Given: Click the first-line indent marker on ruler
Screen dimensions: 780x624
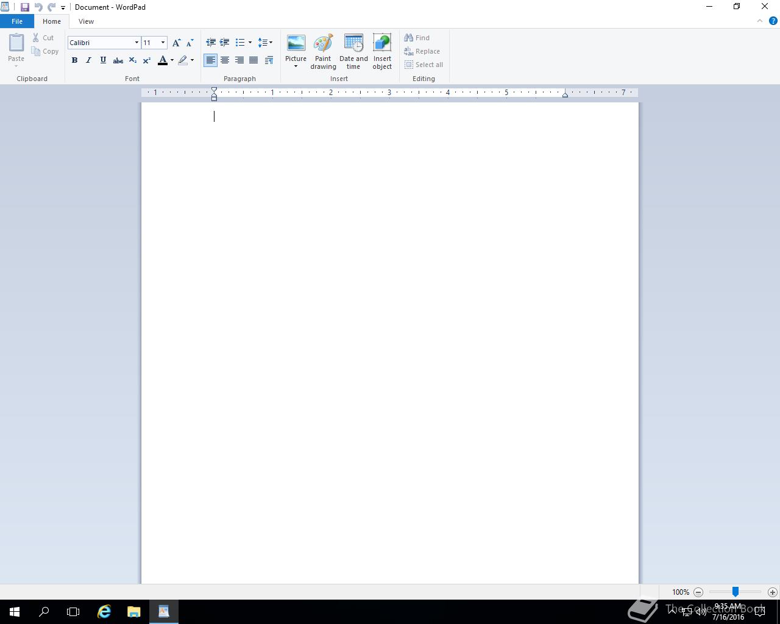Looking at the screenshot, I should tap(214, 90).
